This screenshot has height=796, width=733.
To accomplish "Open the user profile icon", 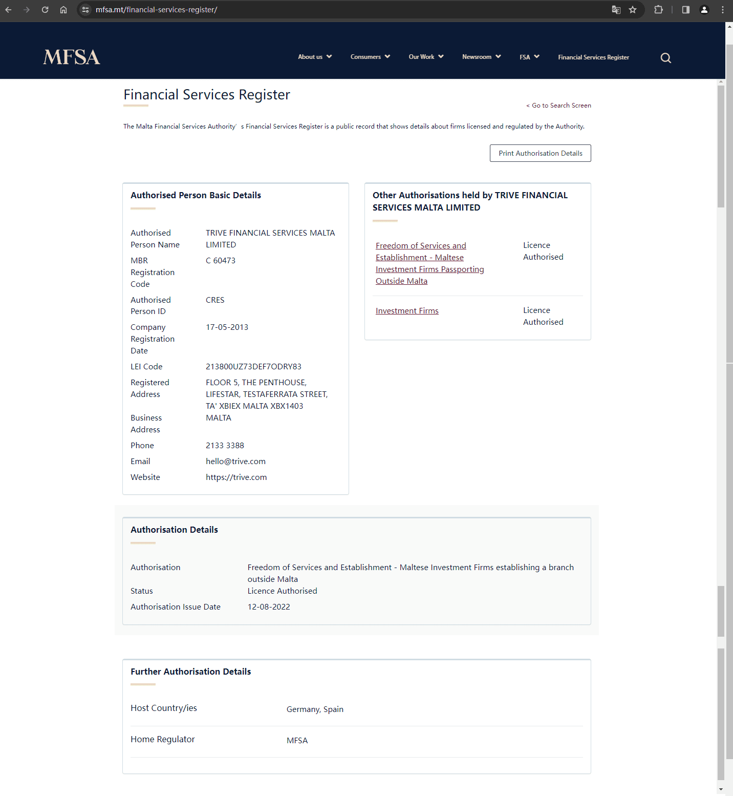I will click(x=704, y=10).
